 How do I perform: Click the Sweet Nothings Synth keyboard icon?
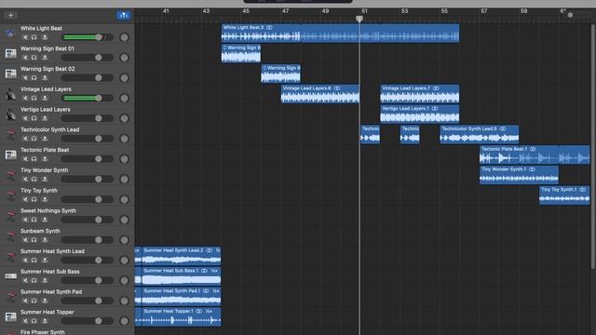click(10, 216)
